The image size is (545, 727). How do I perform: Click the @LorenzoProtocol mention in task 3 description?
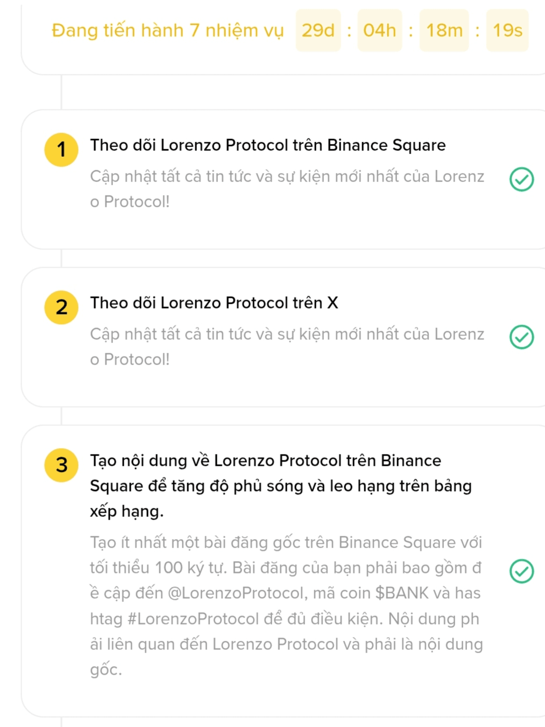pyautogui.click(x=236, y=593)
